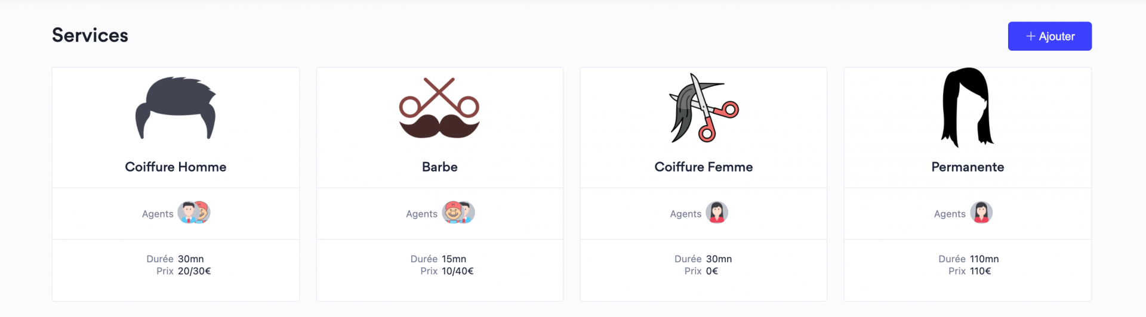
Task: Select the female agent avatar for Coiffure Femme
Action: (716, 213)
